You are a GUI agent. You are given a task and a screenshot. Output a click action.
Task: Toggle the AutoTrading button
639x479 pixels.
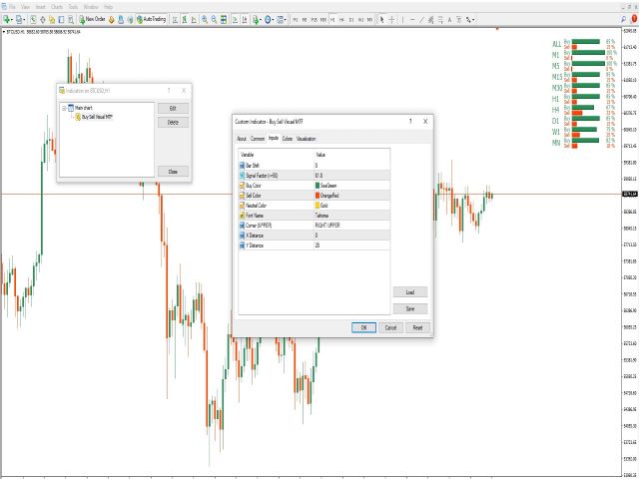(154, 19)
